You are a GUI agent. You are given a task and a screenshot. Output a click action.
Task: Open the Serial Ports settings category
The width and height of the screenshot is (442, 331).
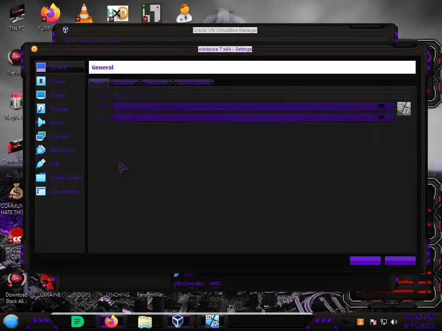[x=60, y=150]
